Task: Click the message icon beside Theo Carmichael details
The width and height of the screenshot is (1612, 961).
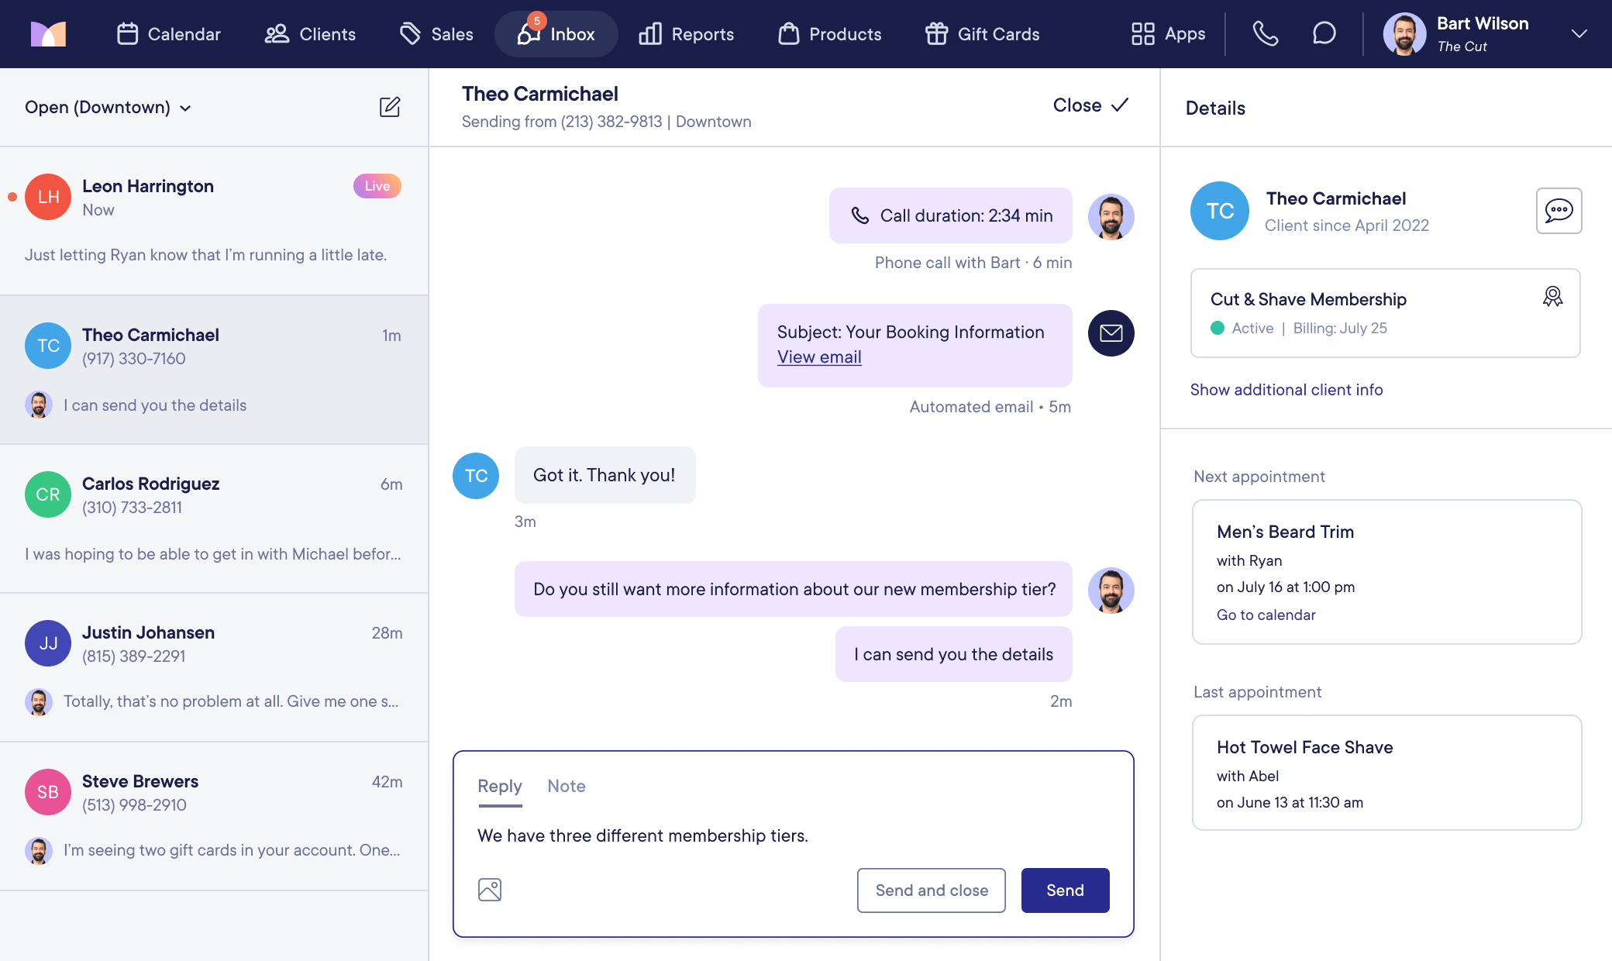Action: pos(1559,211)
